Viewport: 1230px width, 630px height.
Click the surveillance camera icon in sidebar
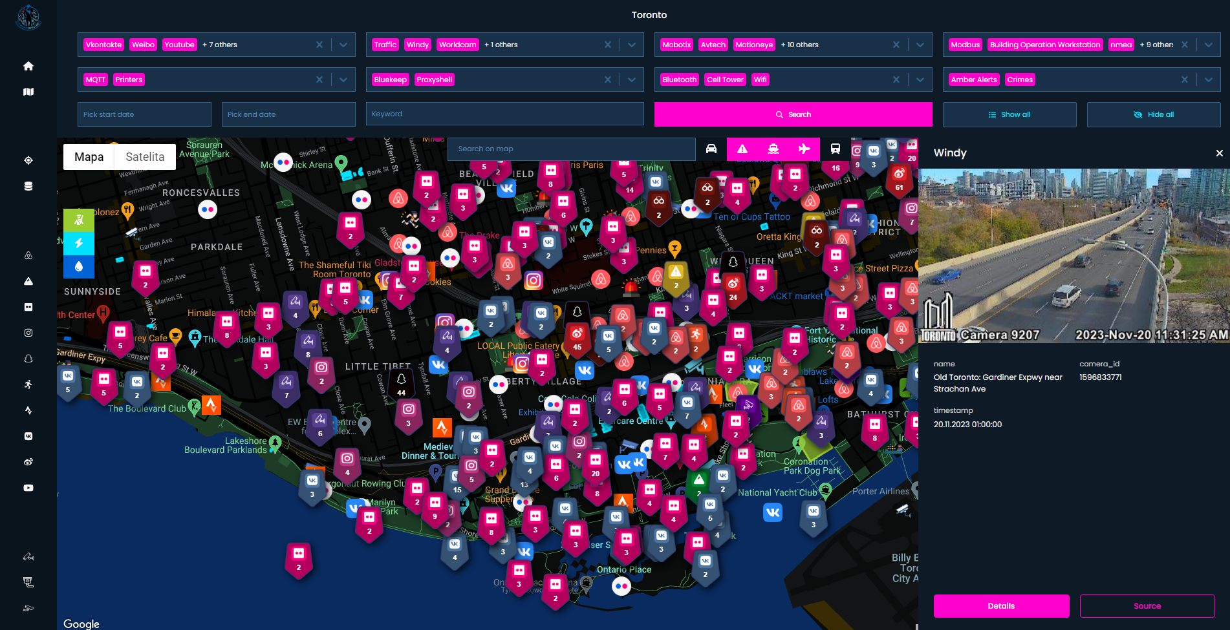point(28,608)
